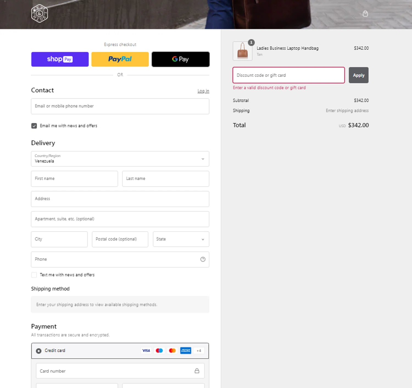Apply the discount code
This screenshot has height=388, width=412.
pos(358,75)
